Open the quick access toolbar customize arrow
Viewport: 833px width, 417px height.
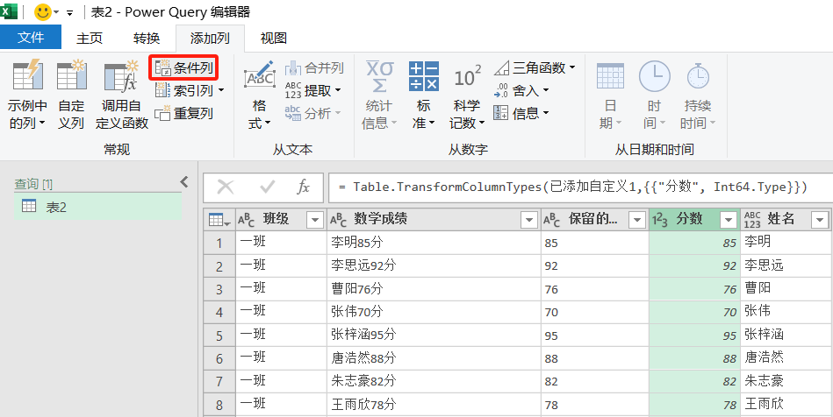(69, 13)
